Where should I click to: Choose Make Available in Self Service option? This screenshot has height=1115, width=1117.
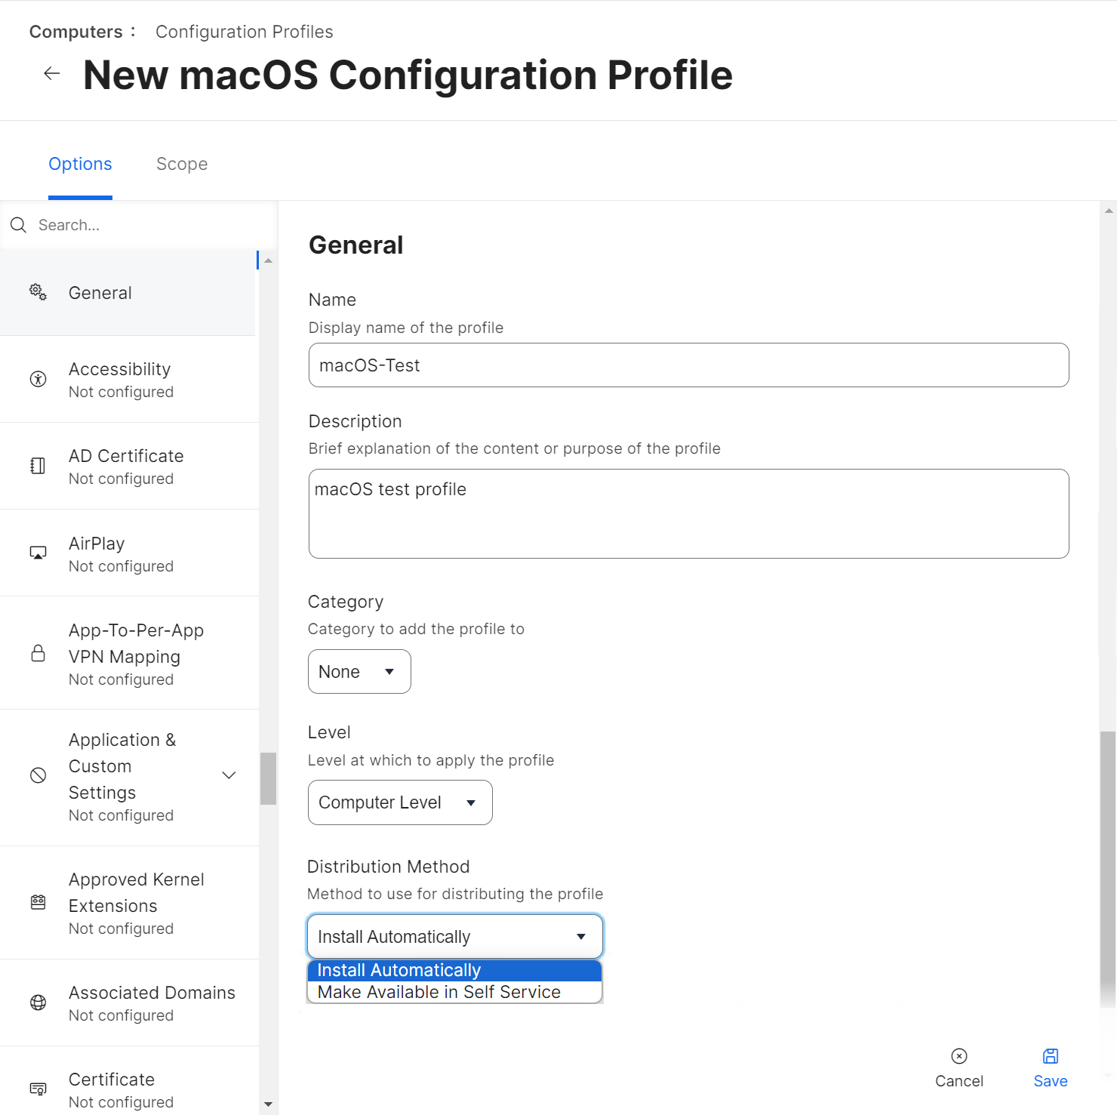(439, 992)
